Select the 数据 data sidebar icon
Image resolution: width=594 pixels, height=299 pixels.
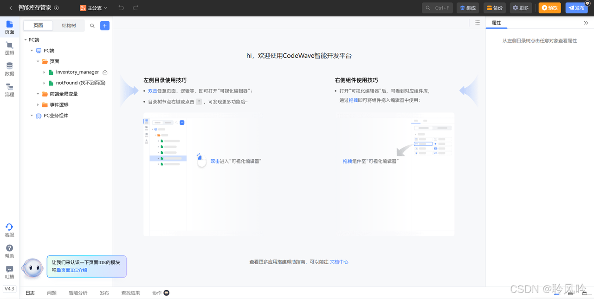(x=9, y=69)
